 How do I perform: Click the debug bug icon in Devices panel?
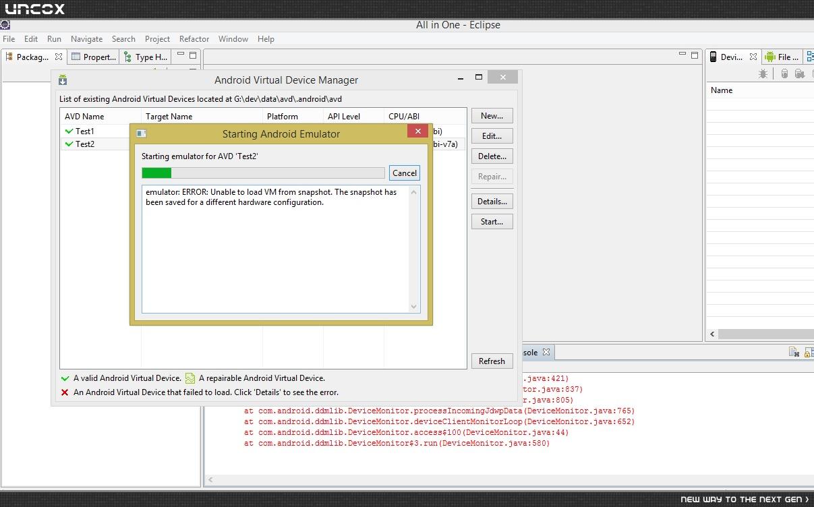pyautogui.click(x=763, y=74)
